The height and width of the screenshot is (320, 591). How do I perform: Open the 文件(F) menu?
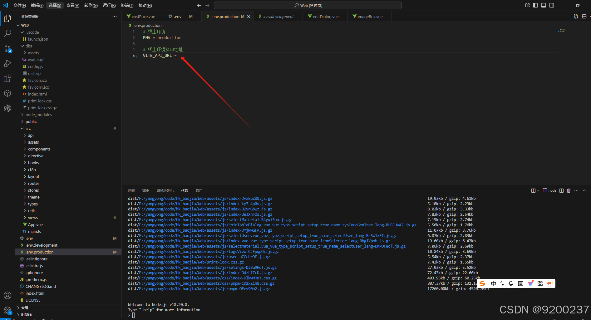click(20, 5)
